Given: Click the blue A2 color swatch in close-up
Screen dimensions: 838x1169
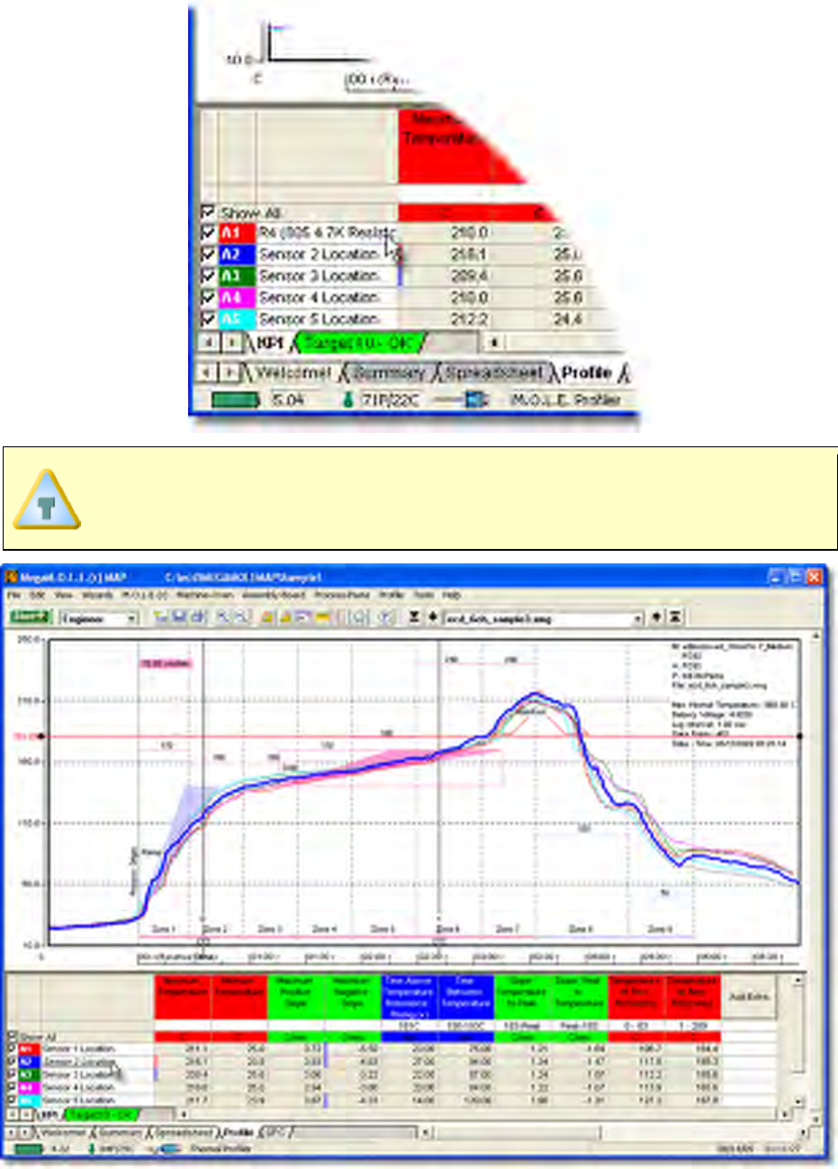Looking at the screenshot, I should click(236, 255).
